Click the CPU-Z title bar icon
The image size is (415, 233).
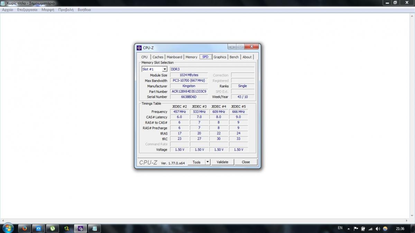139,48
